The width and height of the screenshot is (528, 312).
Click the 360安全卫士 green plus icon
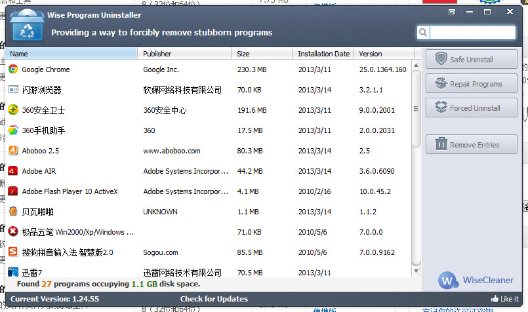(x=13, y=109)
